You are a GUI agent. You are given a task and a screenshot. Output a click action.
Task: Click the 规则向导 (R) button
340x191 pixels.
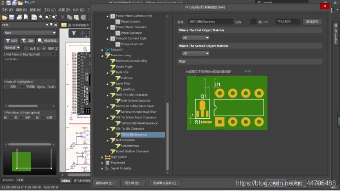coord(105,183)
